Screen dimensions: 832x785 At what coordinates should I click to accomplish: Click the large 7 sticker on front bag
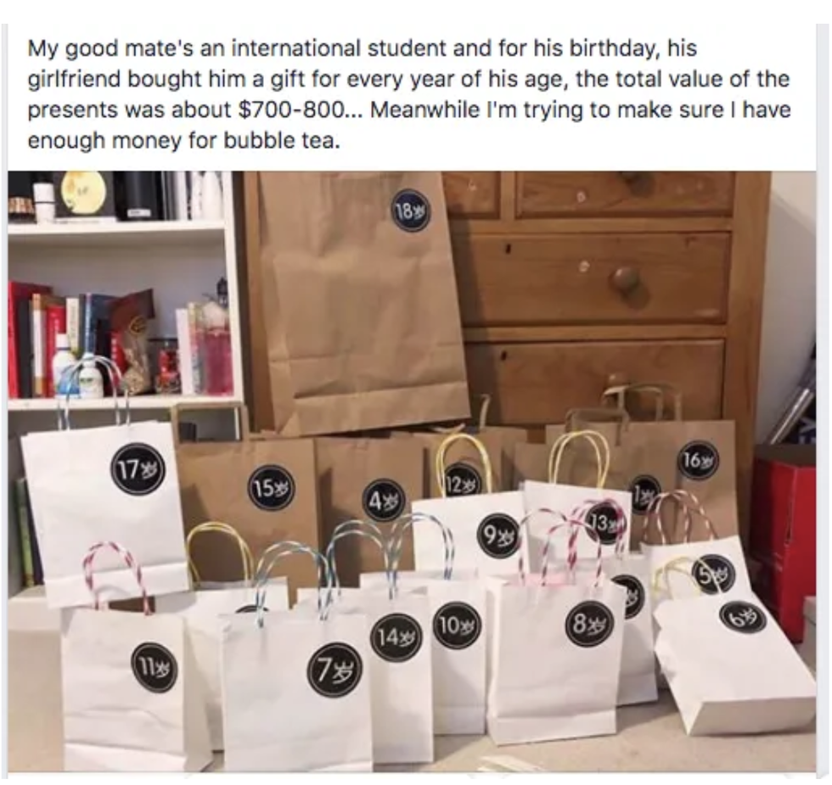coord(334,671)
